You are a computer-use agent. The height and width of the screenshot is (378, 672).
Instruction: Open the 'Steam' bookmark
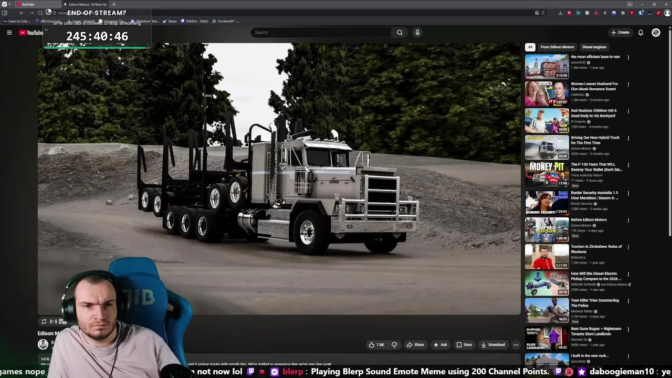tap(170, 21)
